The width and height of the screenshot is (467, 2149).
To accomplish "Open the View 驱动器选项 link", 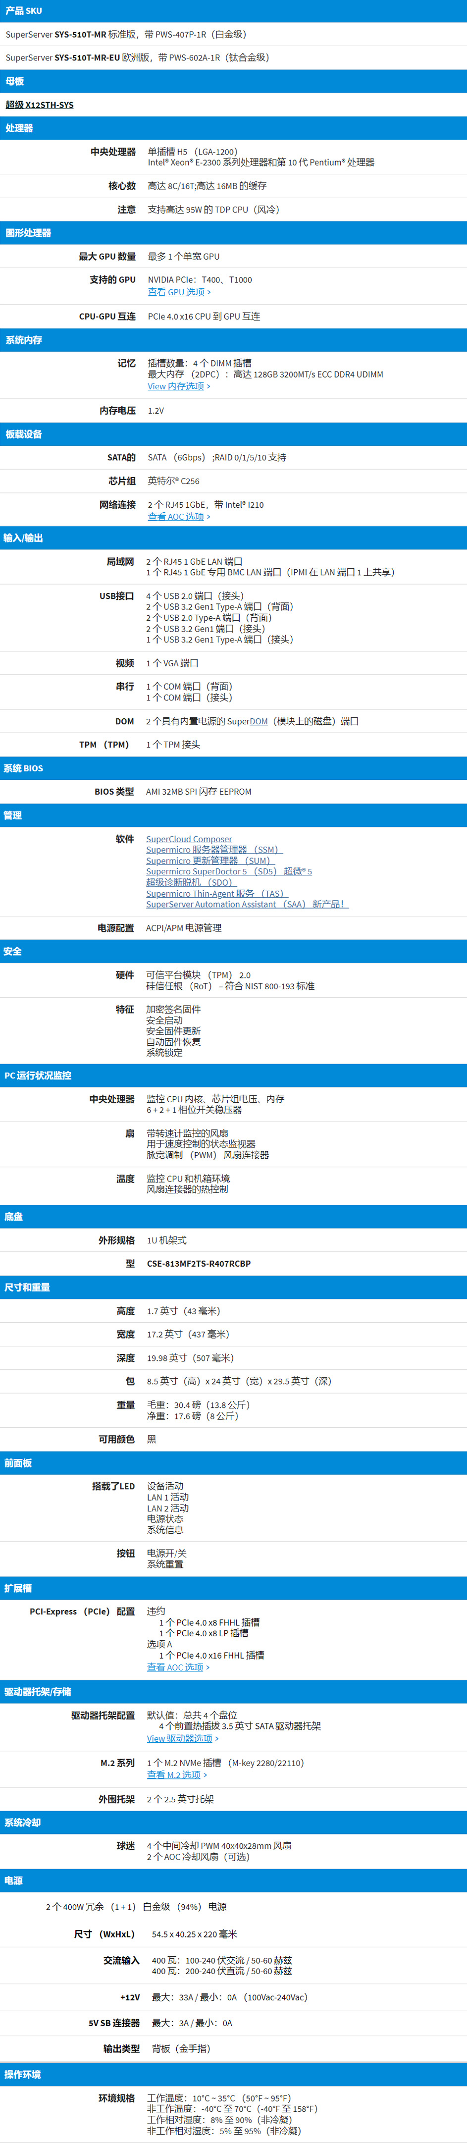I will coord(179,1738).
